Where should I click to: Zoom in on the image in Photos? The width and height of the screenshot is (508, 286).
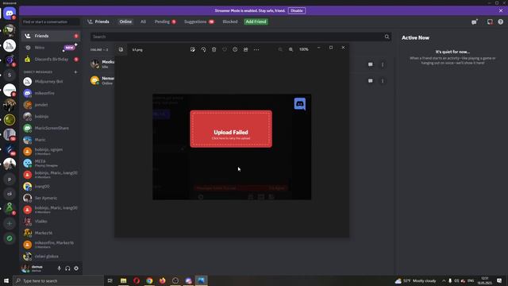[x=291, y=49]
